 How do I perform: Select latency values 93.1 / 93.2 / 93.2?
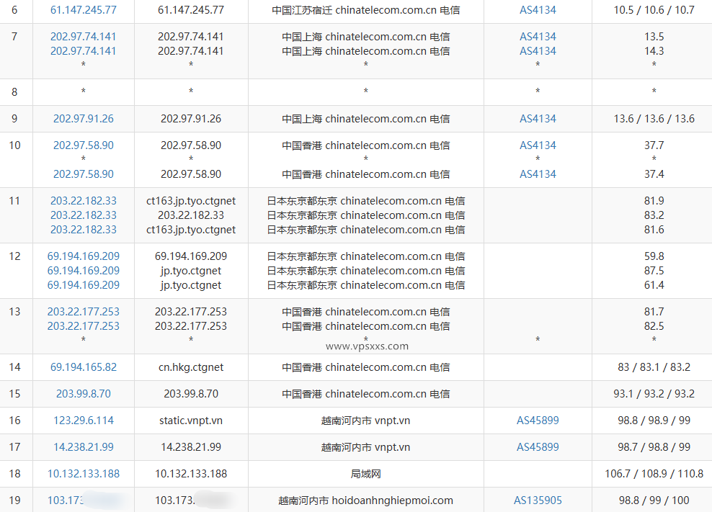click(654, 394)
